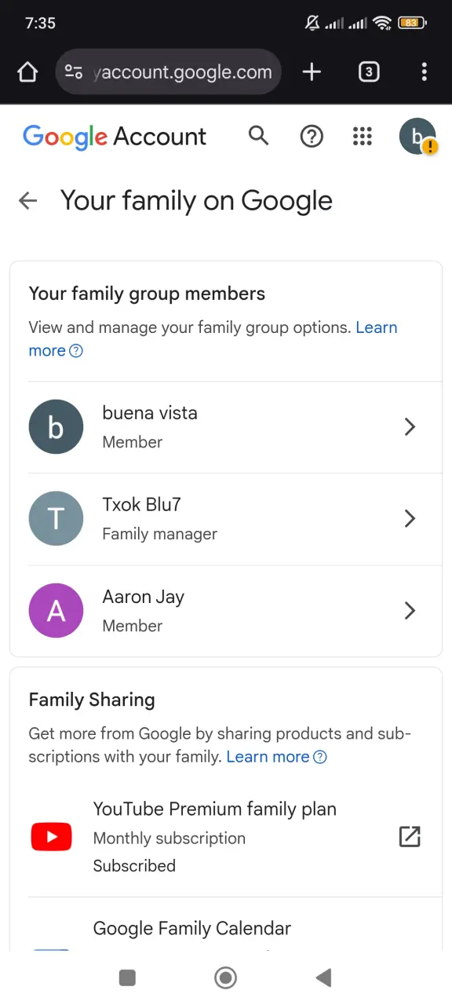
Task: Search Google Account with magnifier icon
Action: click(x=258, y=136)
